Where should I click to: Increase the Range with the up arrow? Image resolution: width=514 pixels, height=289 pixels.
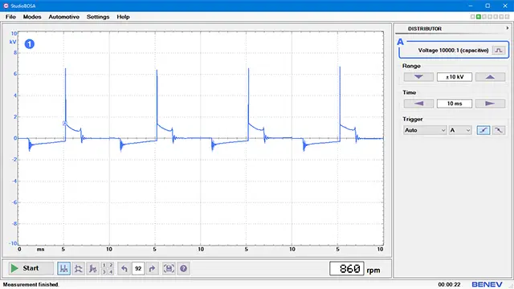[490, 77]
